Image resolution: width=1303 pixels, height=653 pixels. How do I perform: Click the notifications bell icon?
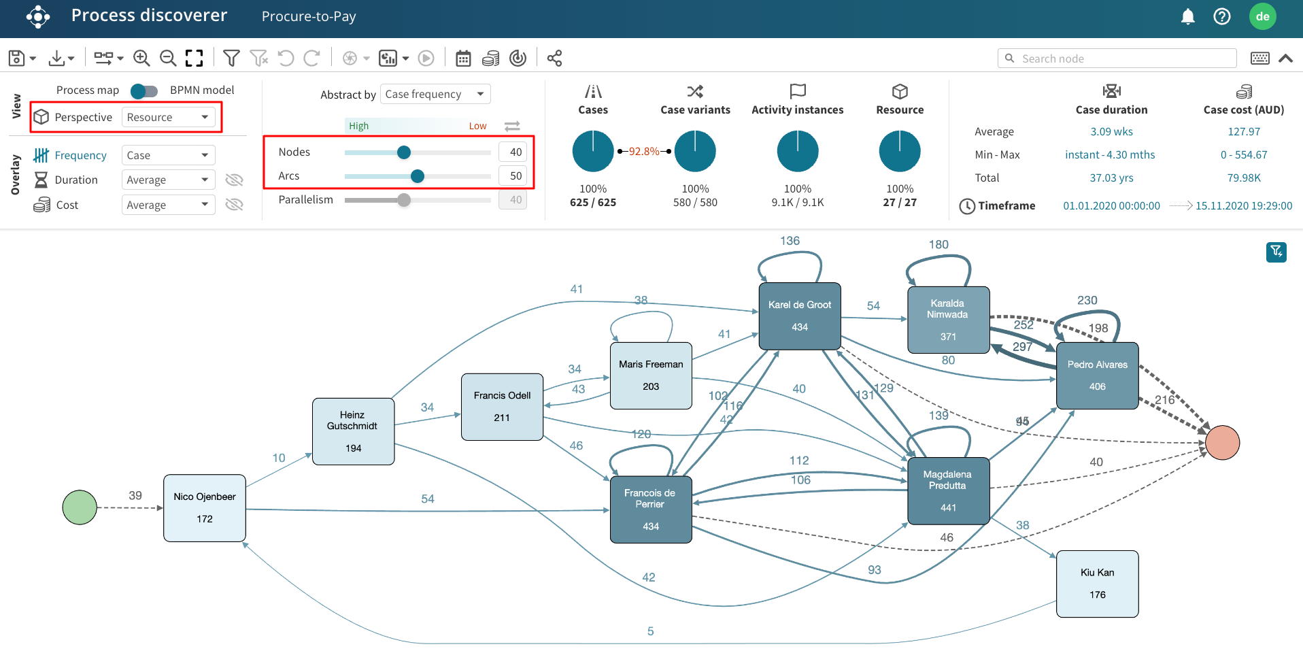point(1187,16)
